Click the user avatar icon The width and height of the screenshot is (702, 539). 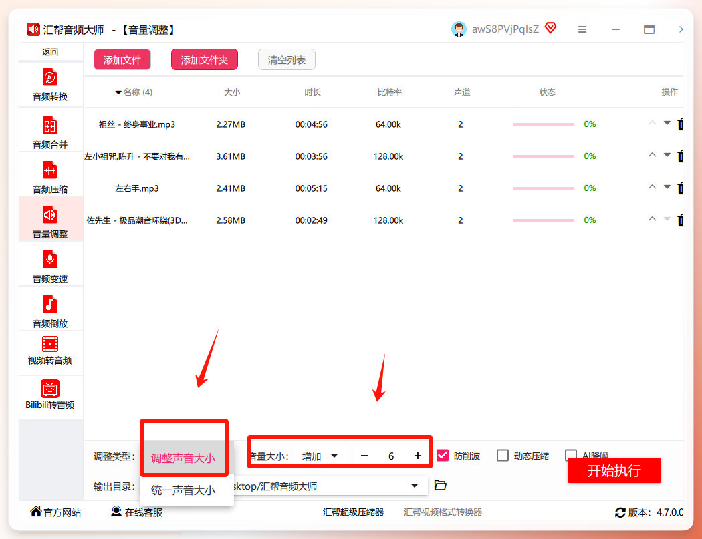[459, 29]
